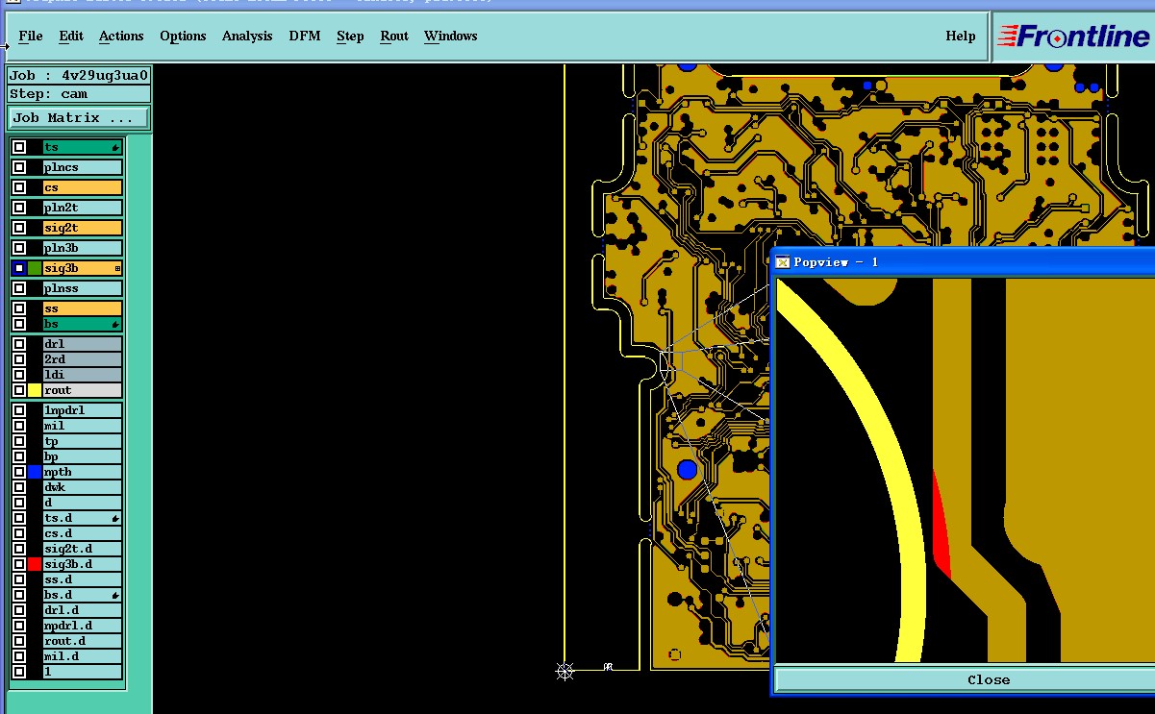Open the DFM menu
1155x714 pixels.
point(305,37)
